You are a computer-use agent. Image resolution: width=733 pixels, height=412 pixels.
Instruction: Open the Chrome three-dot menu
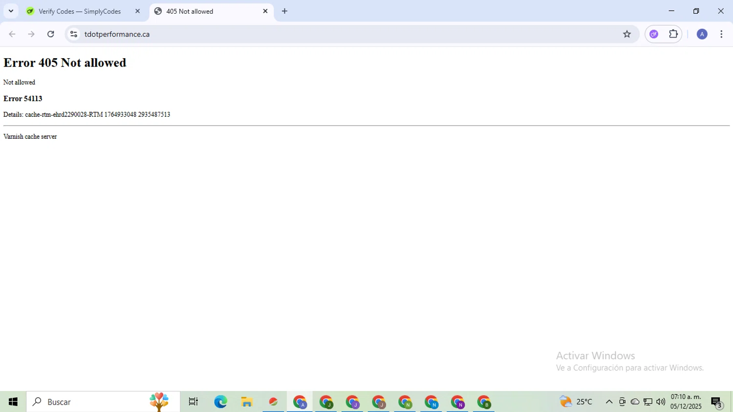(721, 34)
